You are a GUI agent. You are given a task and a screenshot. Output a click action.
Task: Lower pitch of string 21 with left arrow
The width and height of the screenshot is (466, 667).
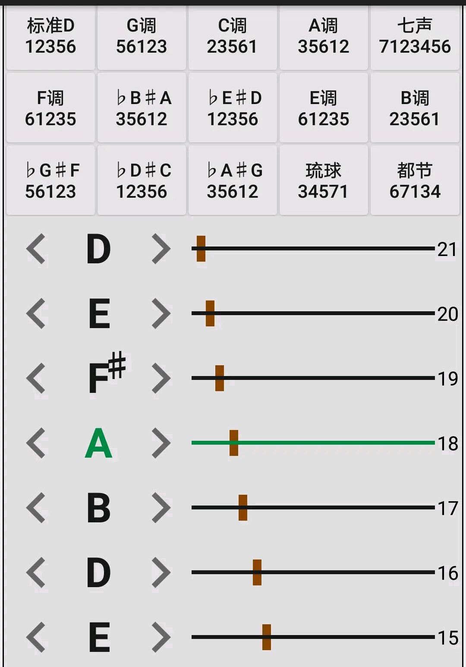point(36,249)
